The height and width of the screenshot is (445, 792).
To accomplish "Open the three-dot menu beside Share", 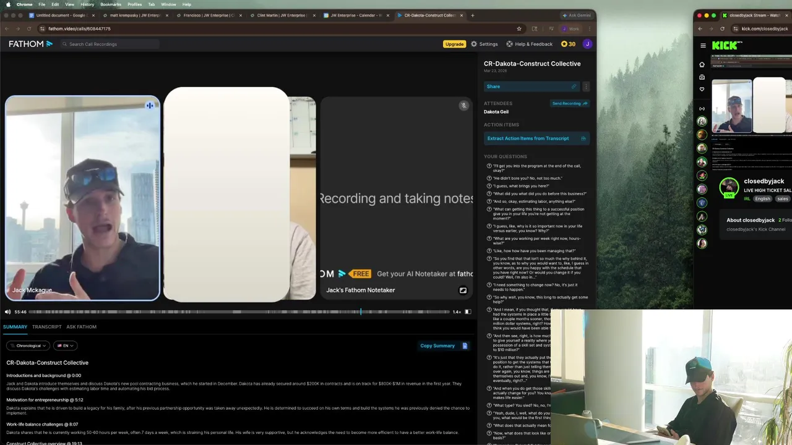I will point(586,87).
